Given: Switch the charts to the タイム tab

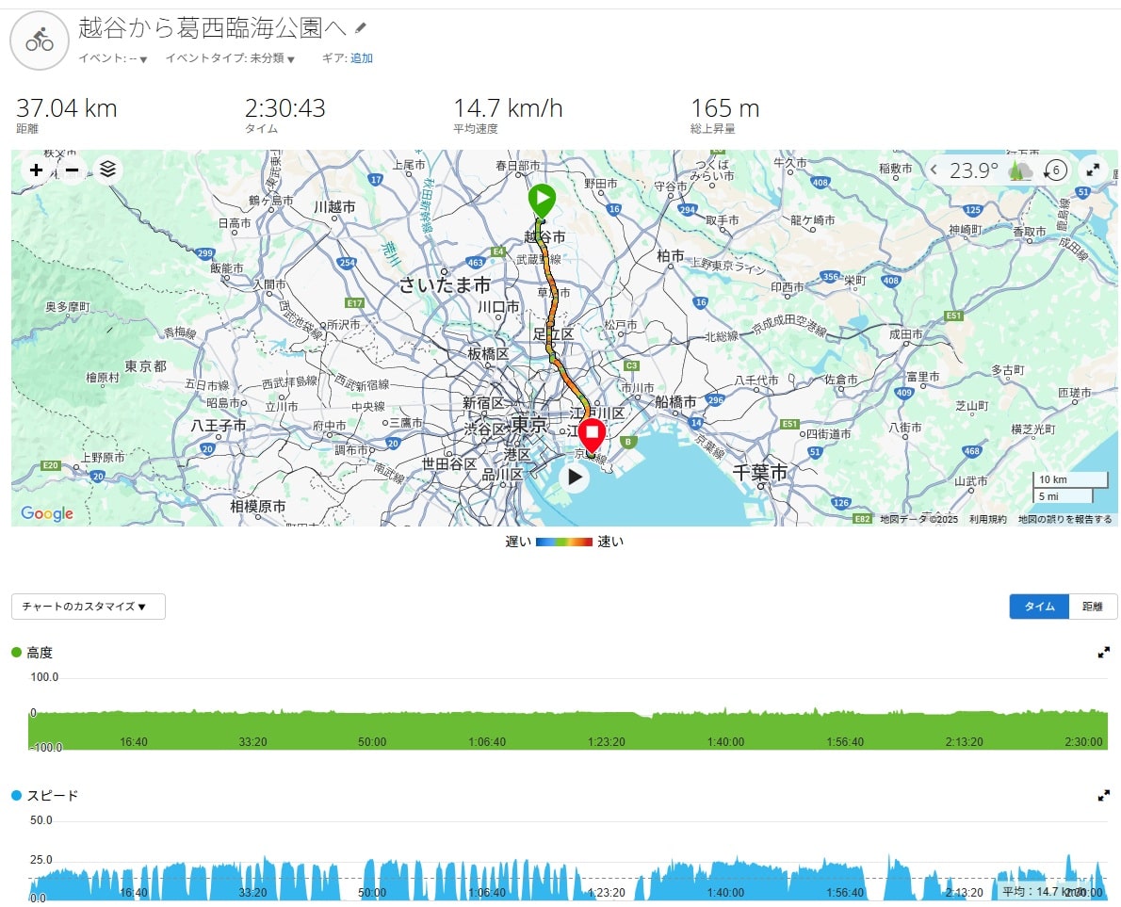Looking at the screenshot, I should pyautogui.click(x=1039, y=607).
